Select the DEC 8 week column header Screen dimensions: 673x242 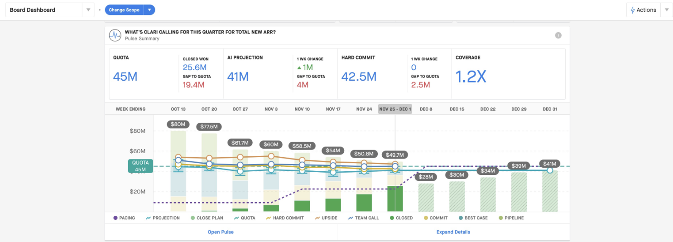click(x=426, y=109)
